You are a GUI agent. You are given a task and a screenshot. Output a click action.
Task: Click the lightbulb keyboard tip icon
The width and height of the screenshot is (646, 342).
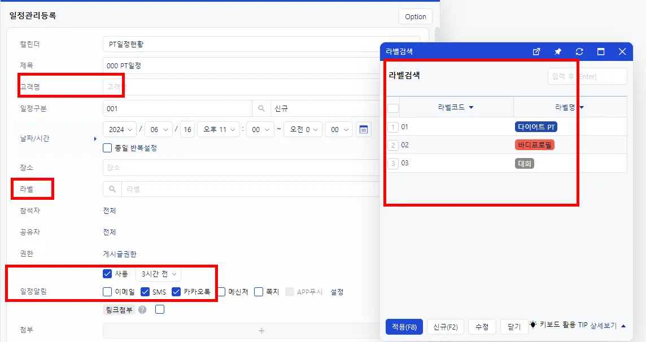click(x=533, y=325)
